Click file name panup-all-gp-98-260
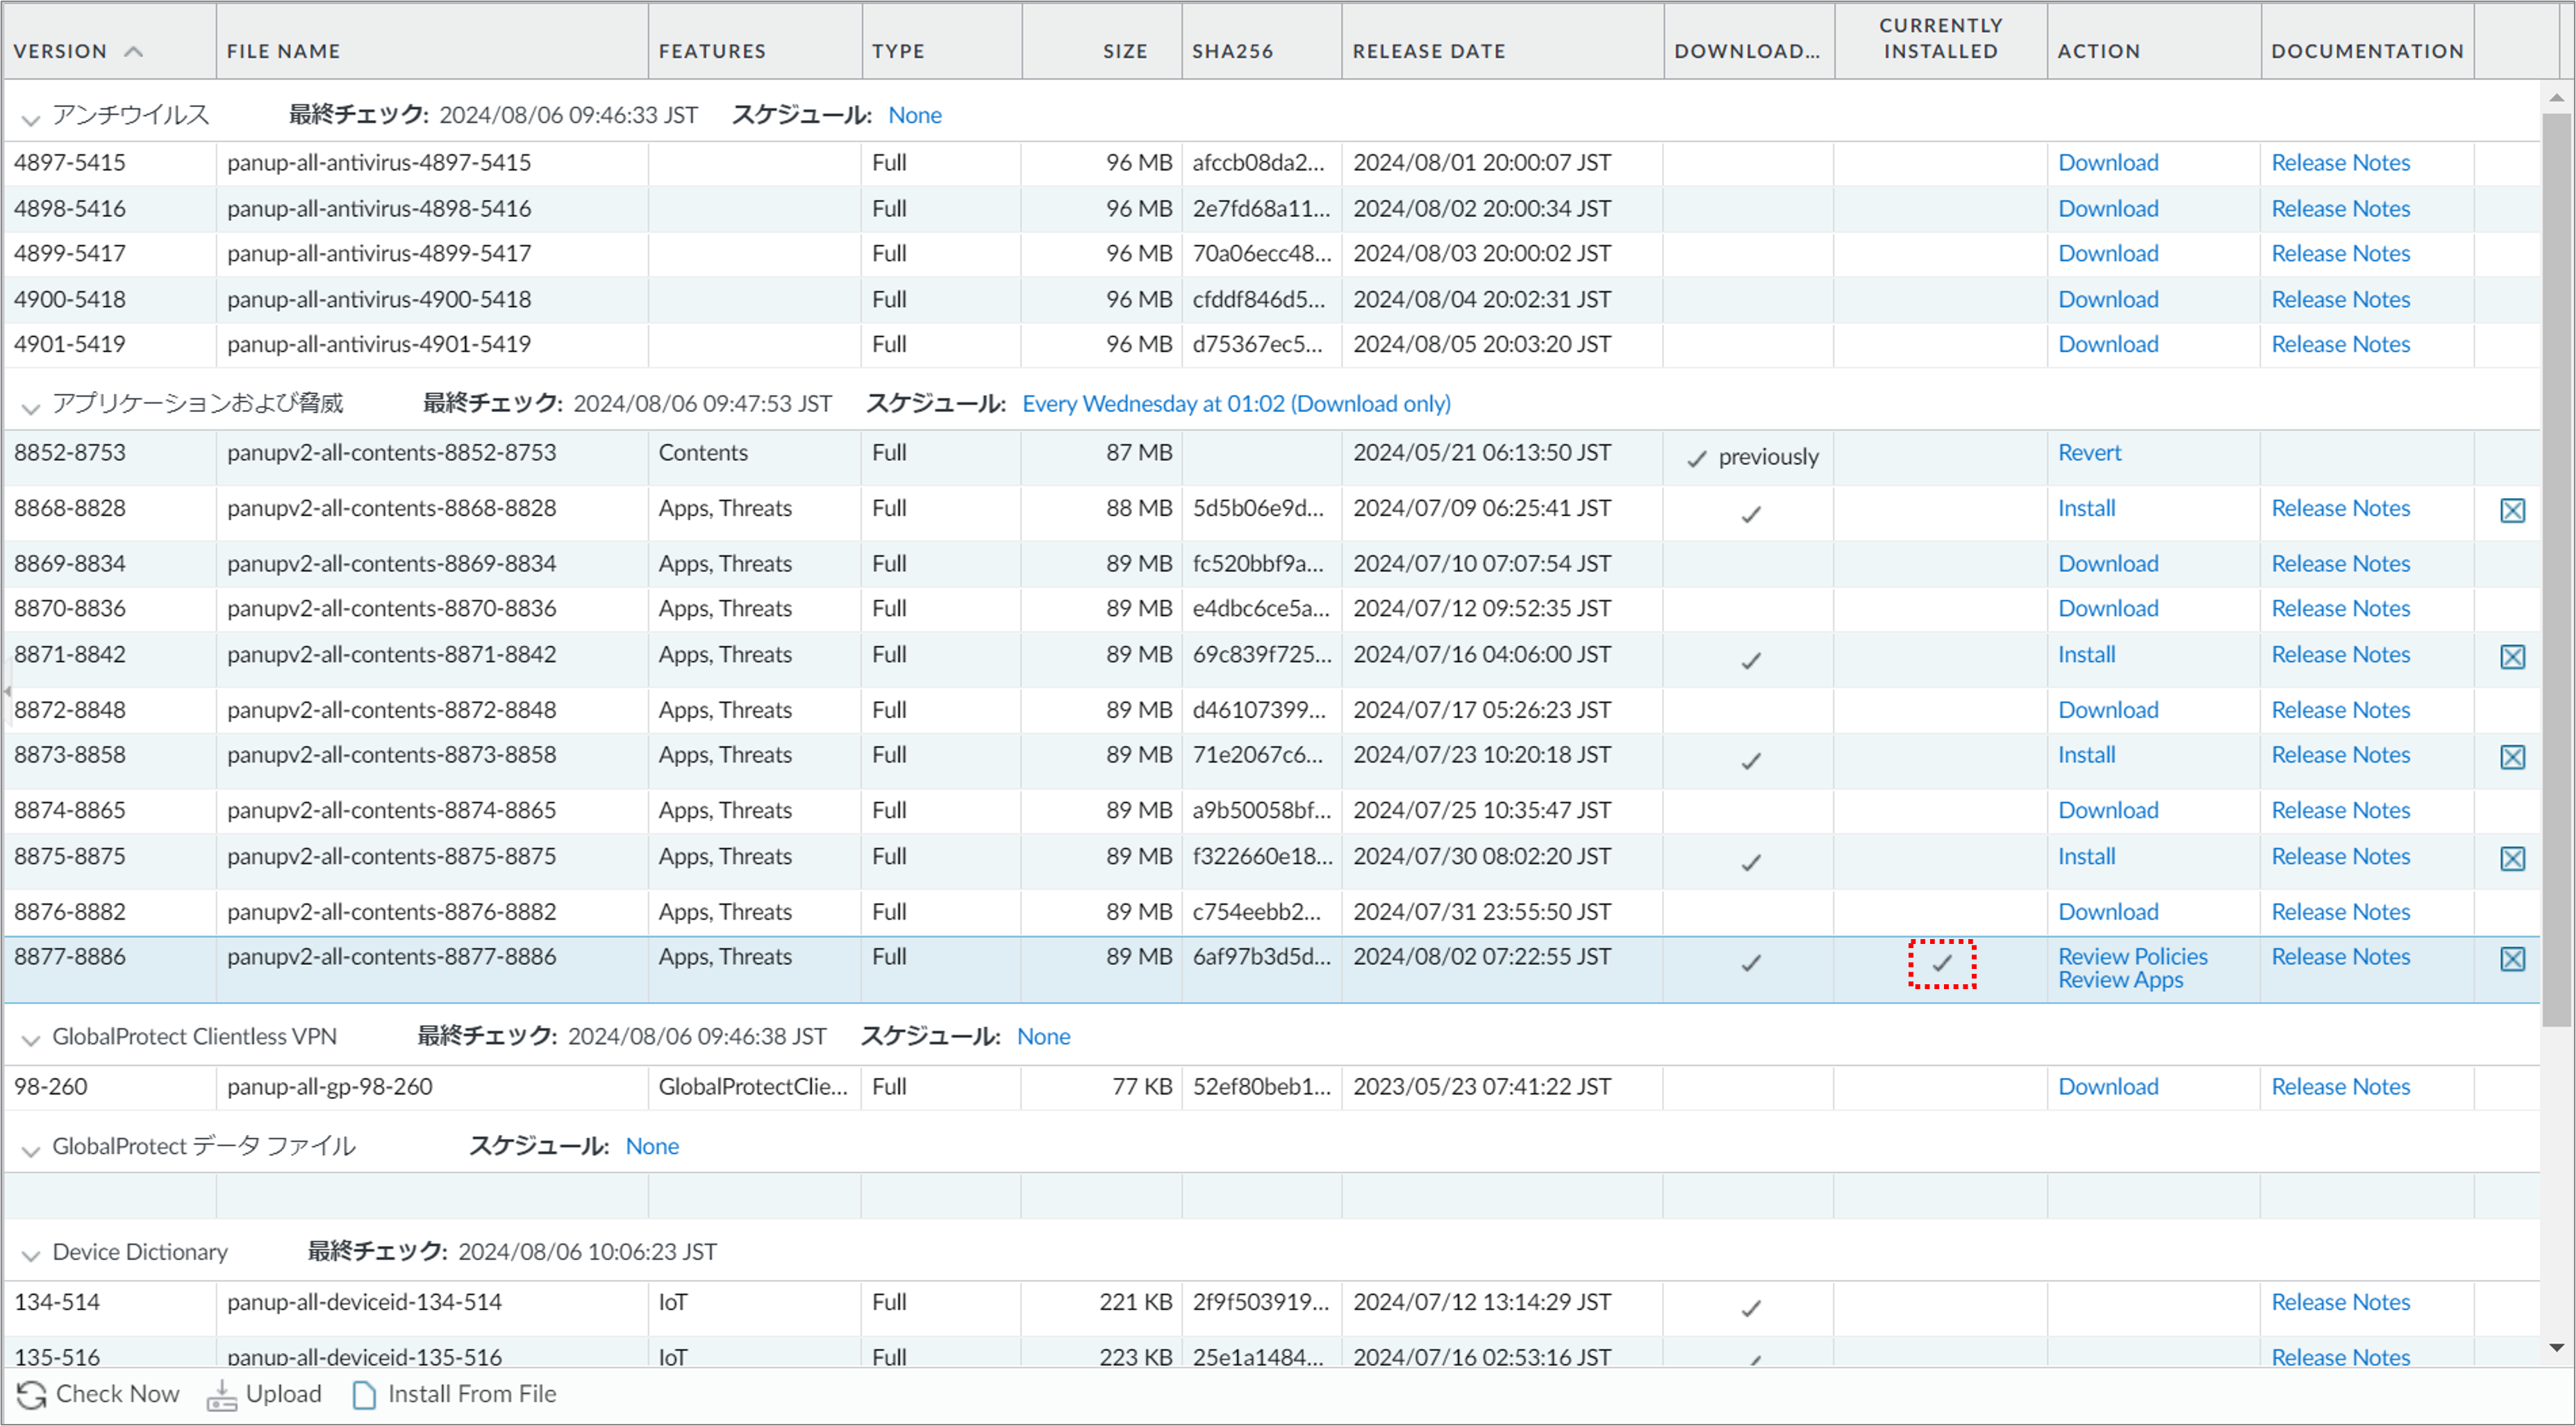2576x1426 pixels. 329,1086
